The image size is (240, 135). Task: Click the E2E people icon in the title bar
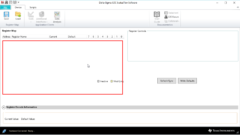click(x=7, y=2)
